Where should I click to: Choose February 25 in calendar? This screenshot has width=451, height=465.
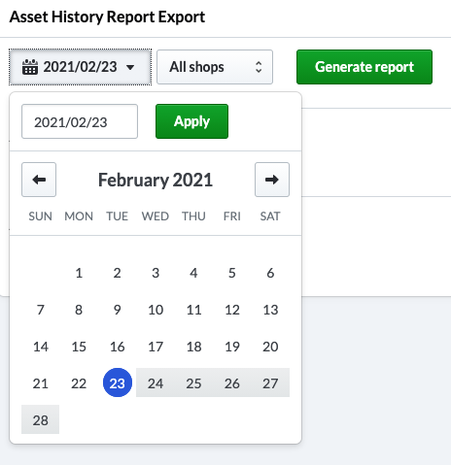point(193,382)
